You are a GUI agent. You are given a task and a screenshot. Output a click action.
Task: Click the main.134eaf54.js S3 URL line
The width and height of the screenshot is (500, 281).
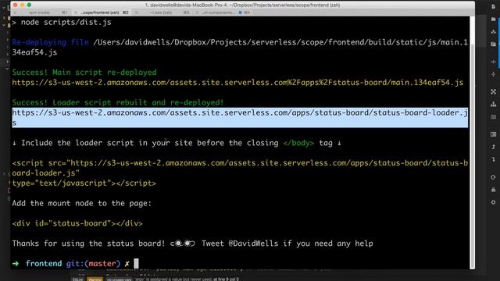point(237,83)
